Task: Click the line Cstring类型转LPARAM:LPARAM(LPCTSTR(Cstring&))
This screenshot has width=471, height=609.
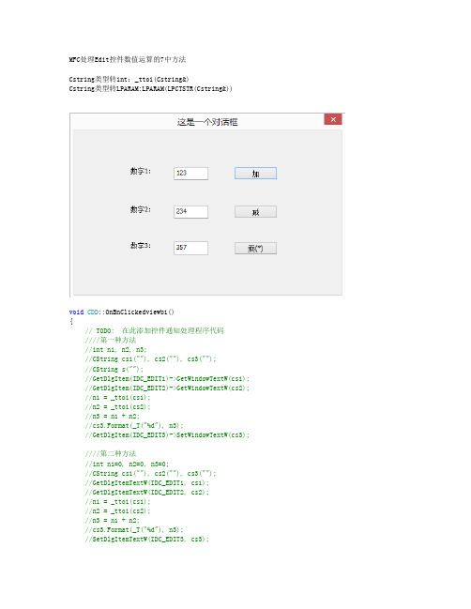Action: tap(151, 88)
